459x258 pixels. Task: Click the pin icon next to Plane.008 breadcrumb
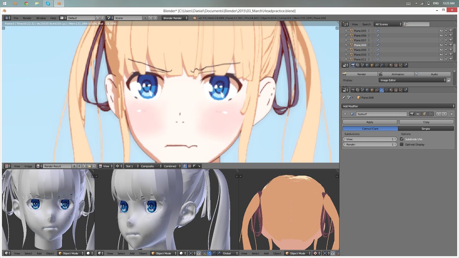pyautogui.click(x=344, y=97)
